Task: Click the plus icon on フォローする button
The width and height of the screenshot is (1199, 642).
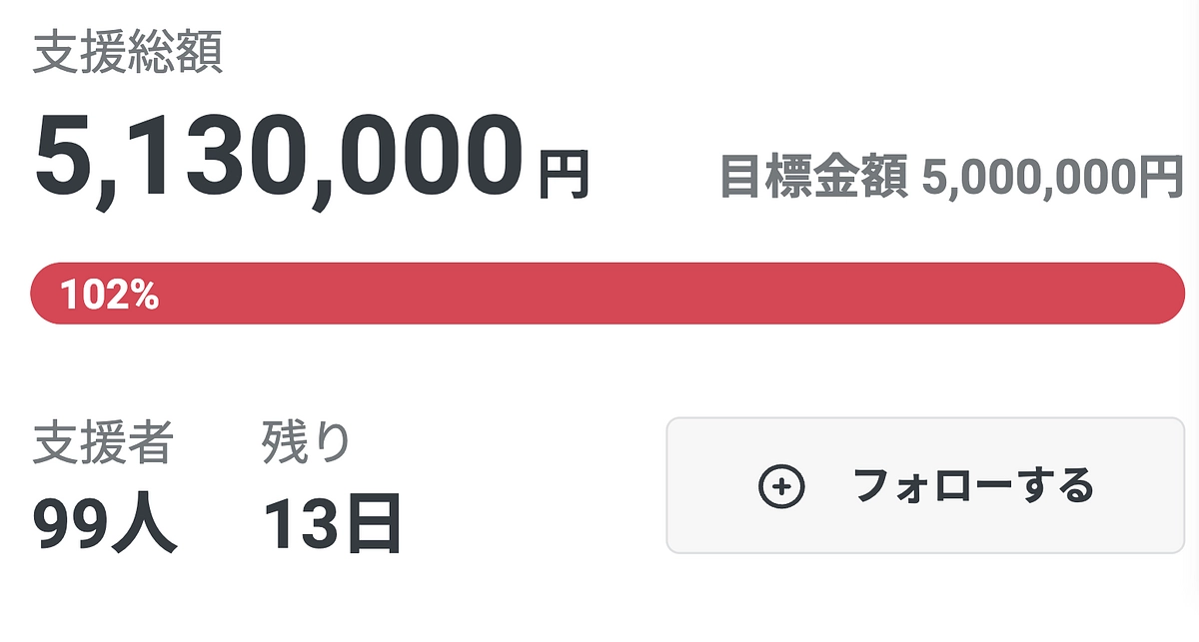Action: (x=779, y=484)
